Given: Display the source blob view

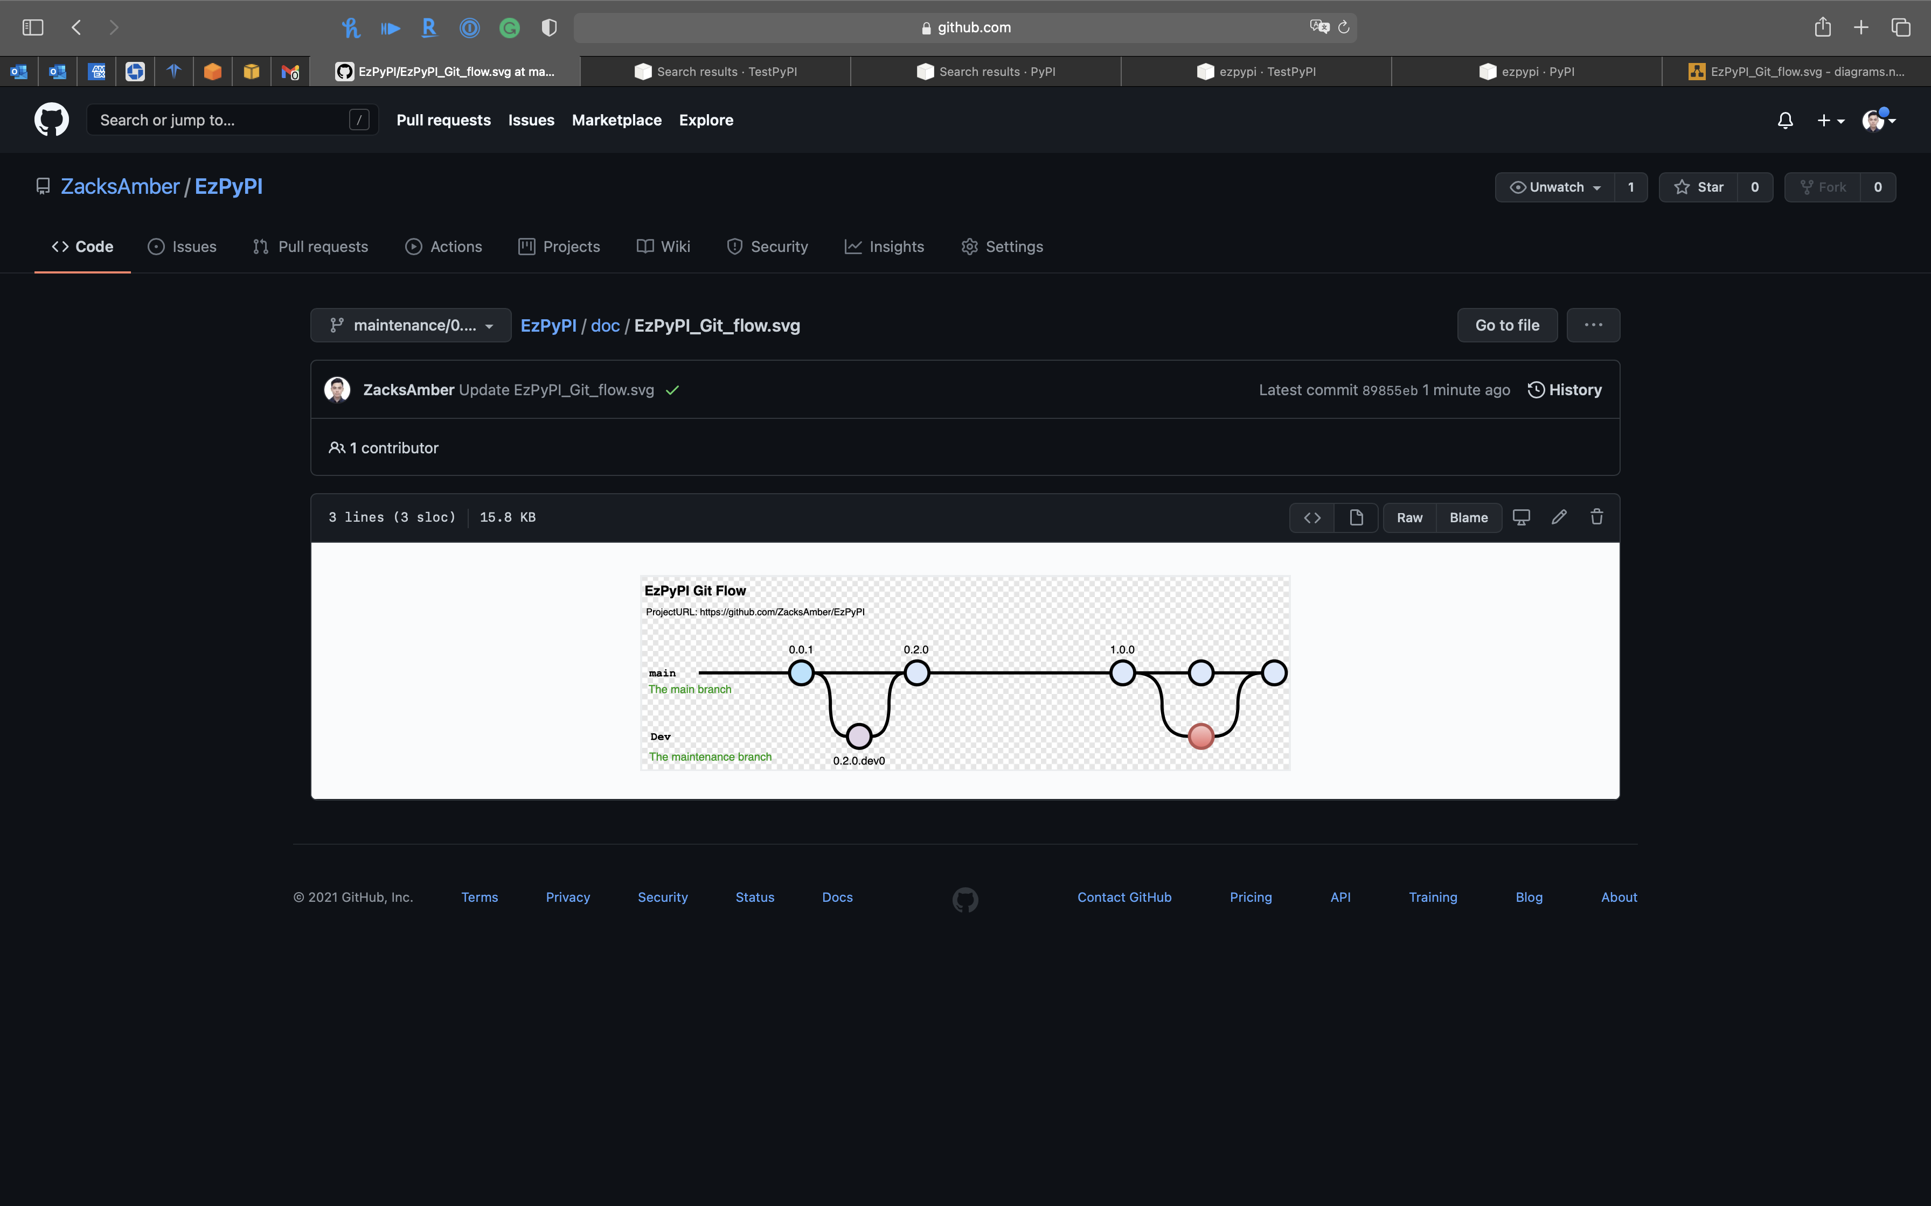Looking at the screenshot, I should tap(1312, 517).
